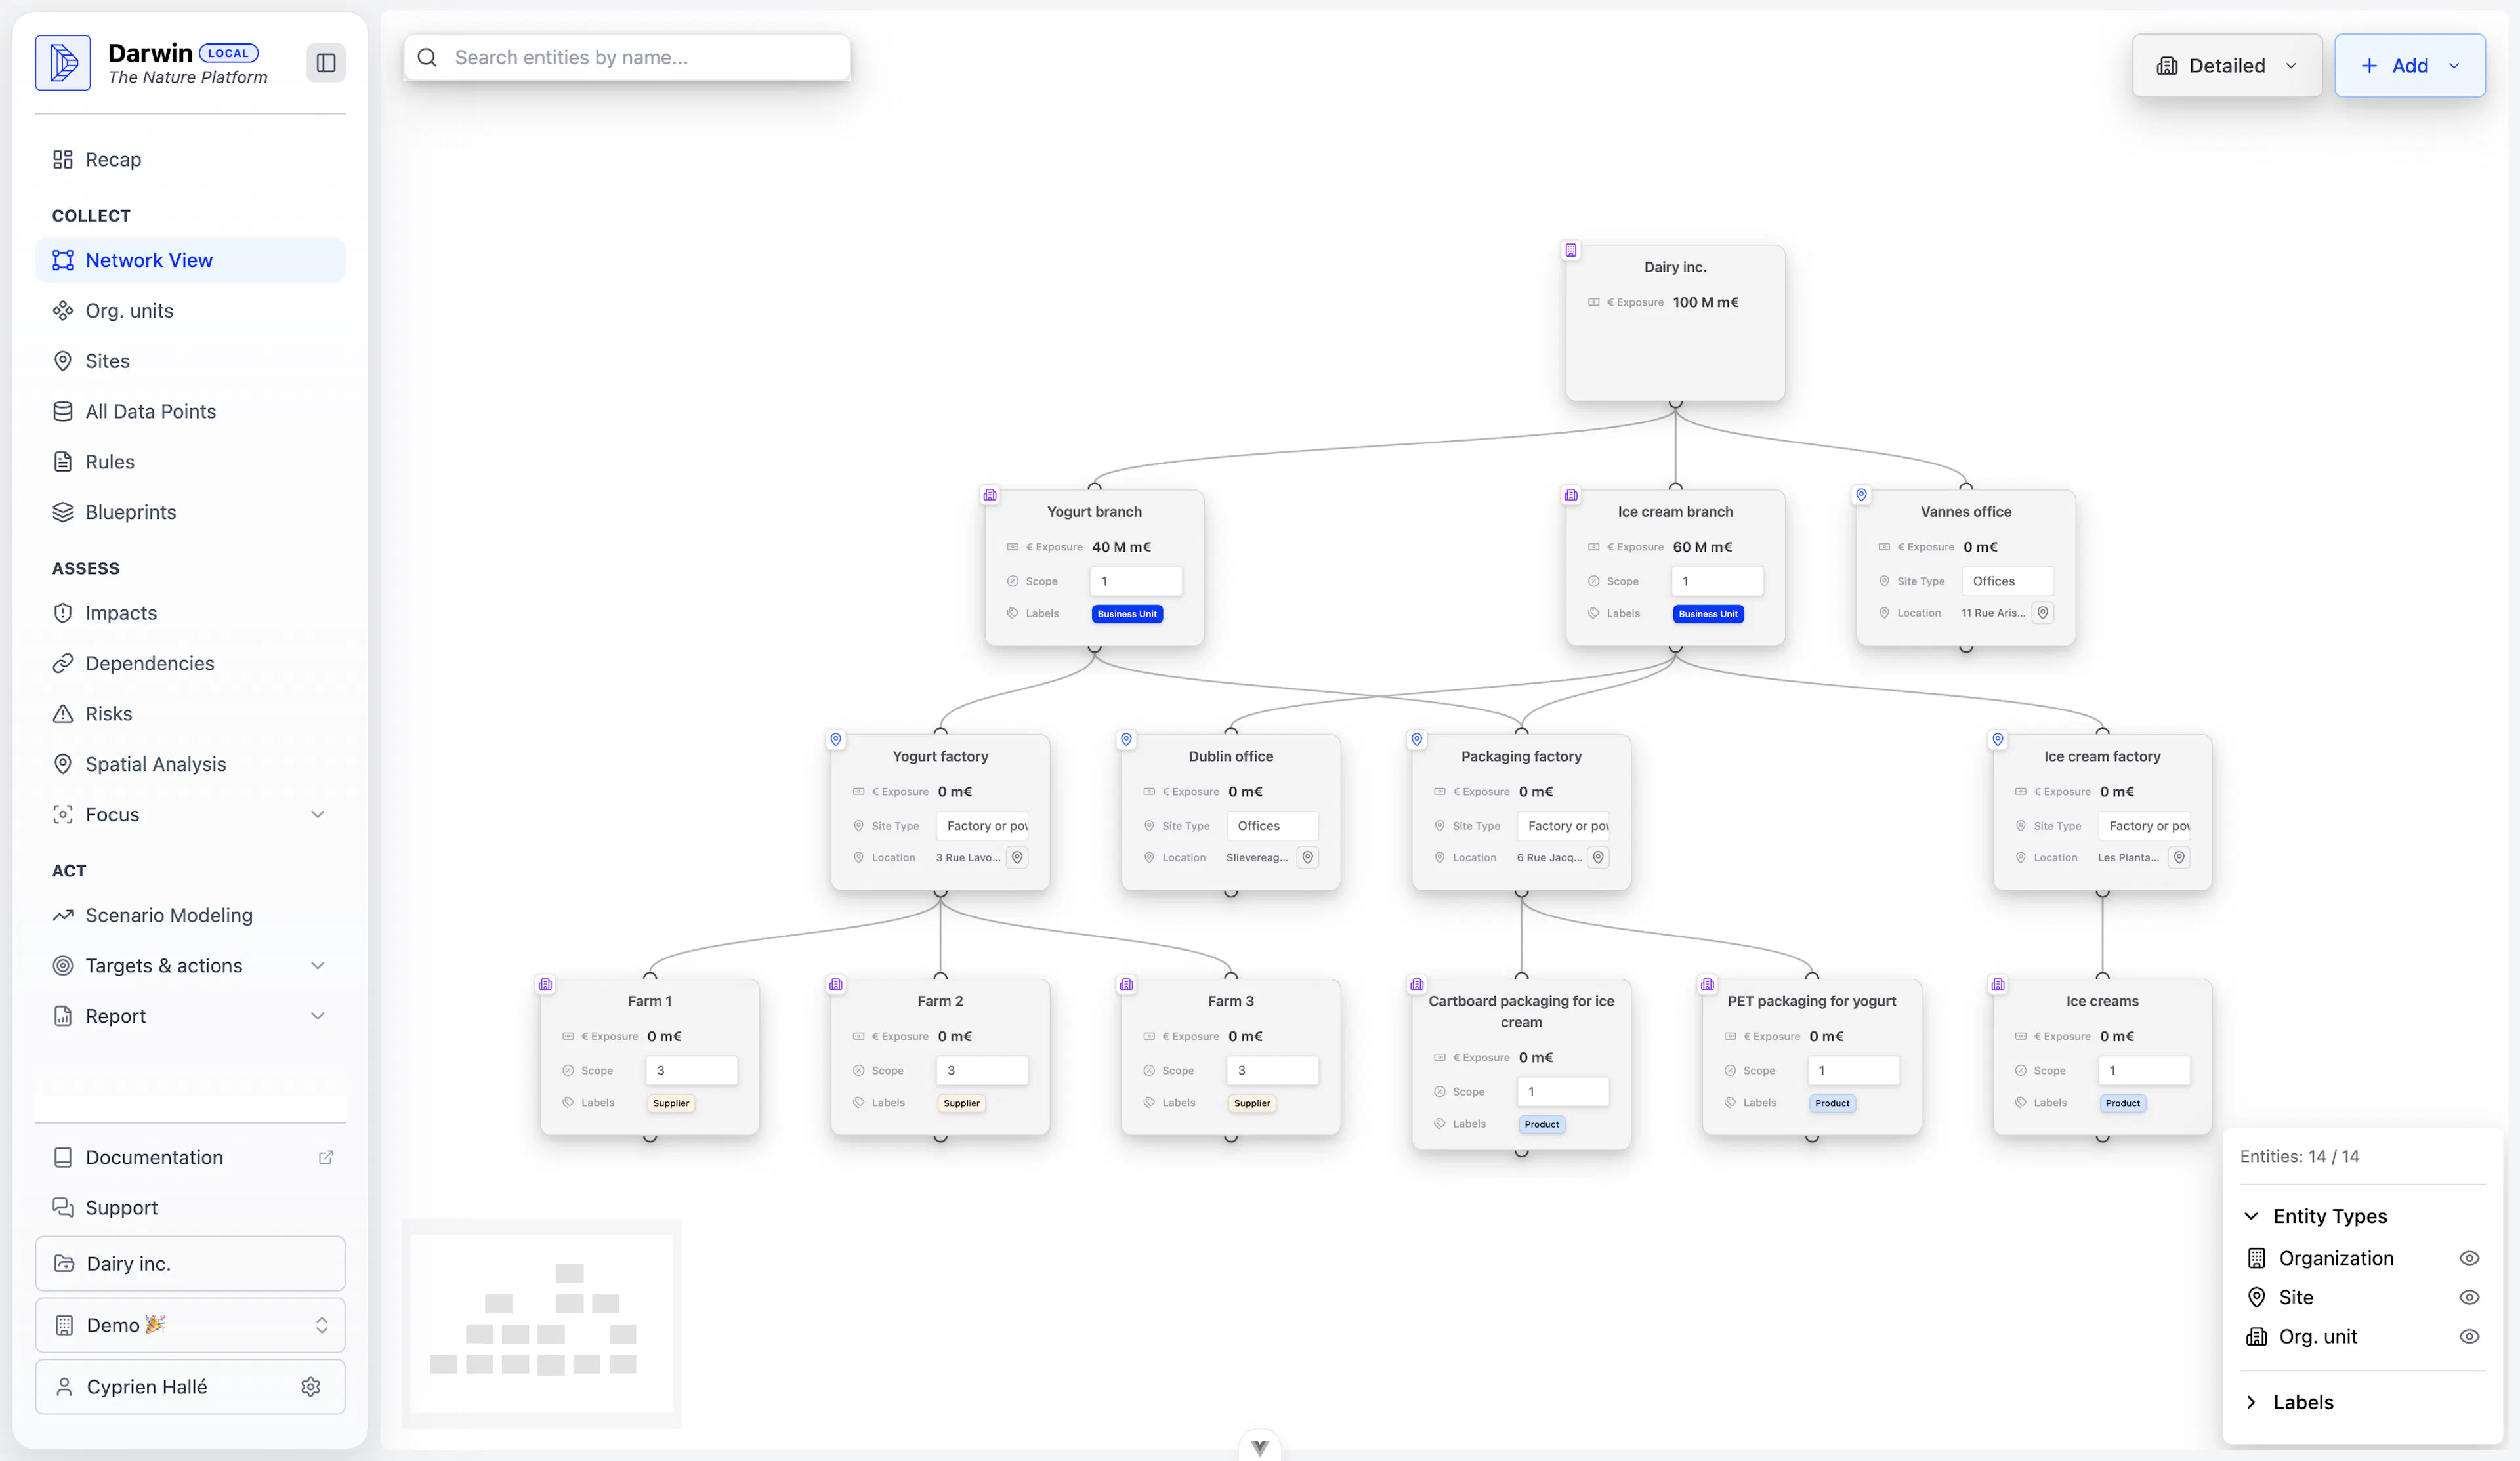Click the search entities by name field
The width and height of the screenshot is (2520, 1461).
(x=640, y=58)
